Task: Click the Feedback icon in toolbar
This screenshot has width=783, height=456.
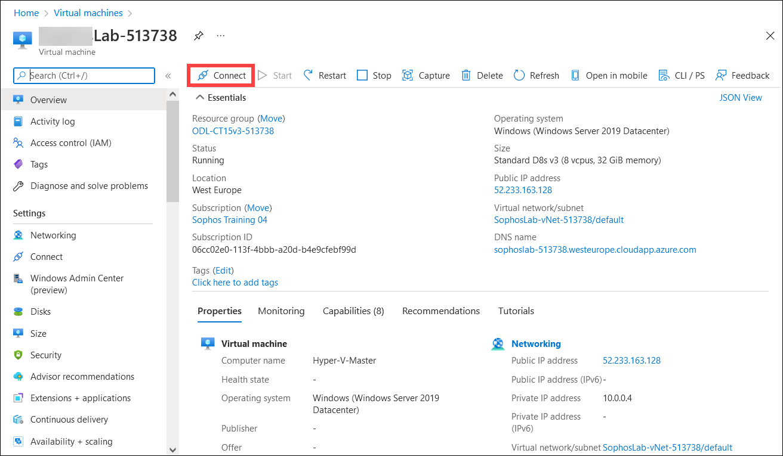Action: coord(721,76)
